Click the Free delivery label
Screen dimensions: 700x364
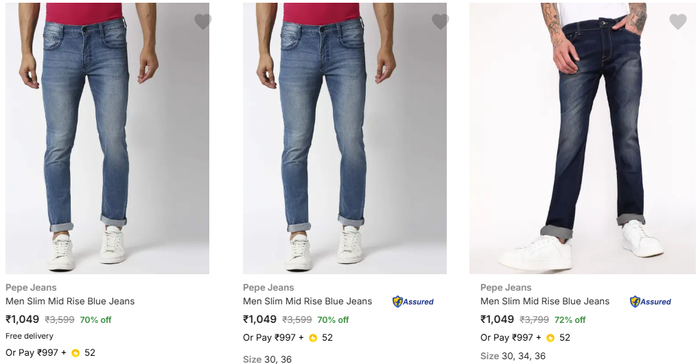click(x=30, y=336)
